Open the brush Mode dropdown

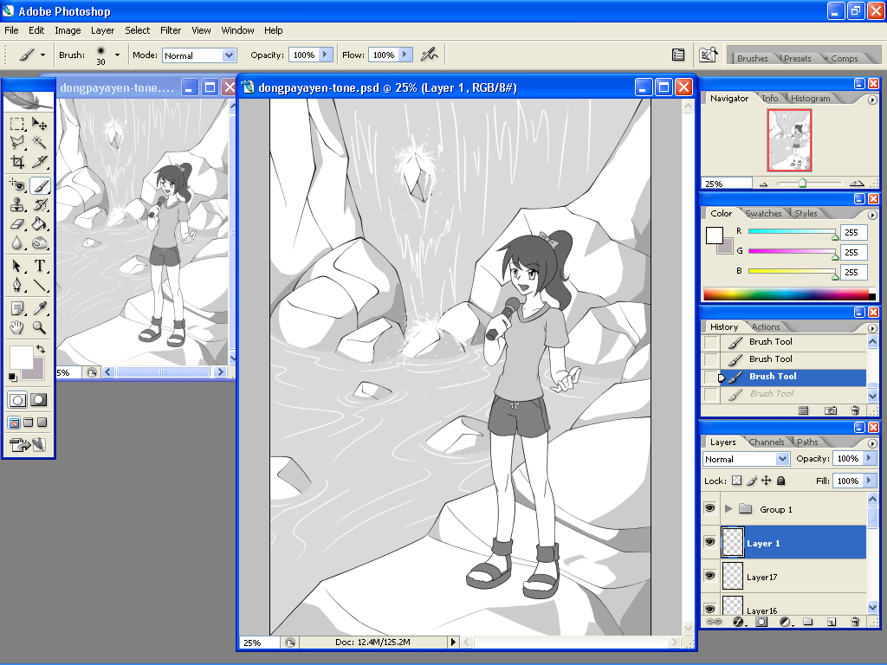pos(199,55)
